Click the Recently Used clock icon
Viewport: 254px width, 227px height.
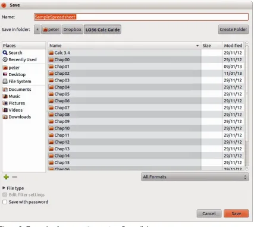5,59
